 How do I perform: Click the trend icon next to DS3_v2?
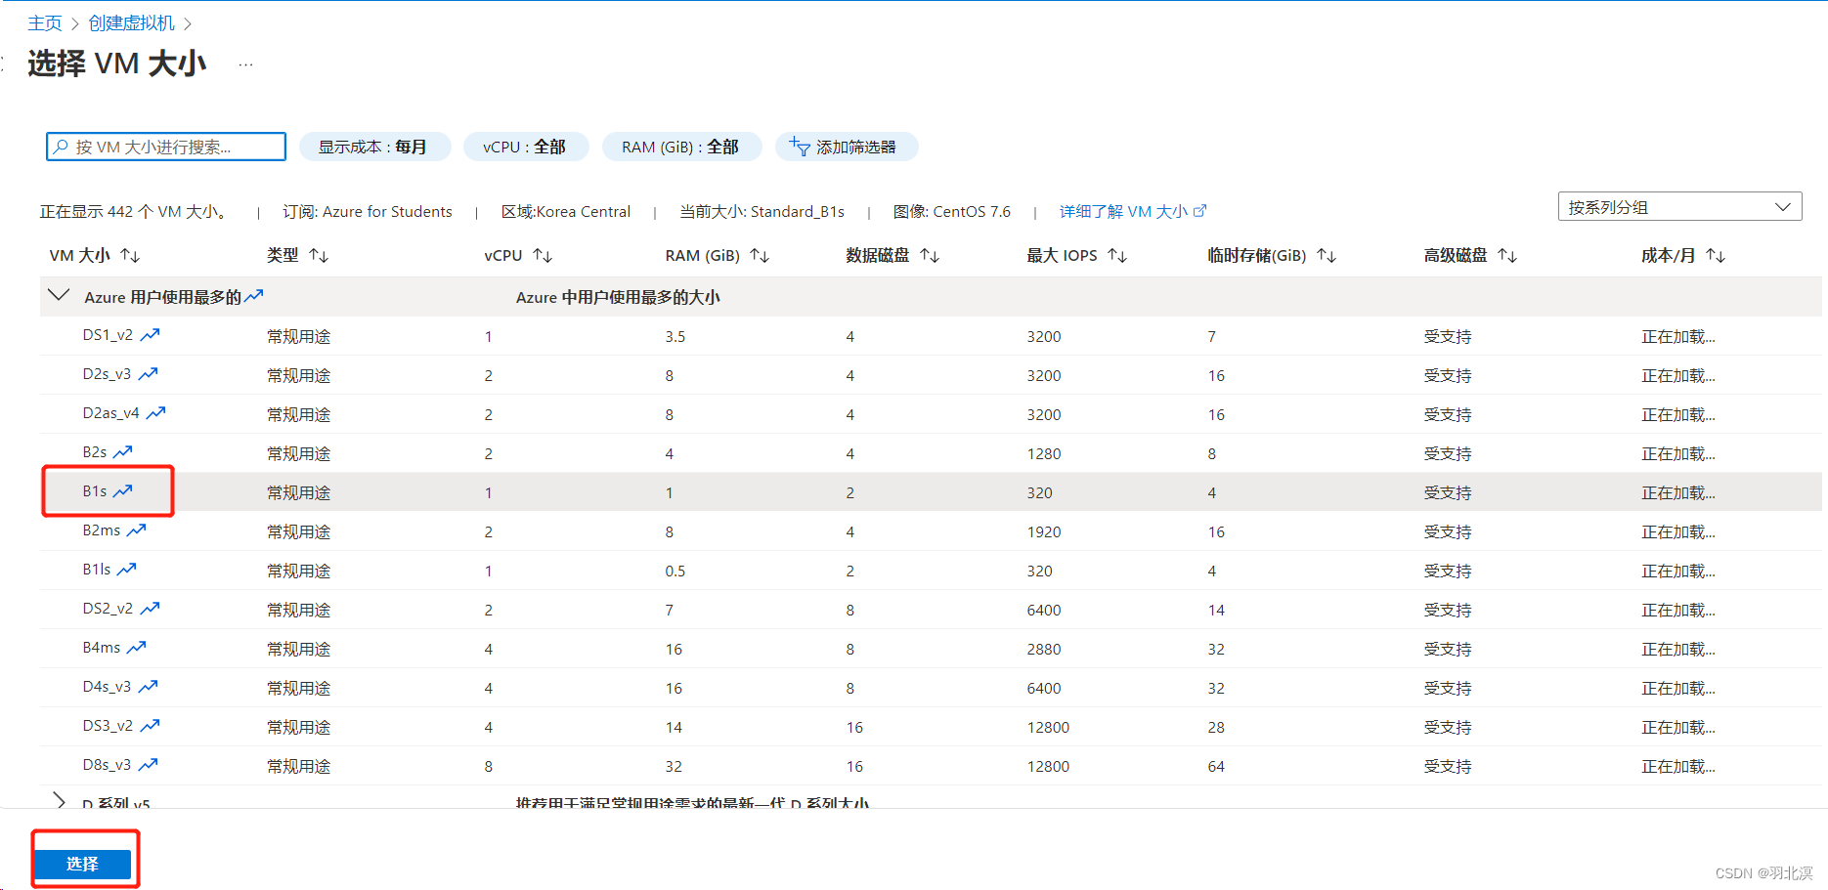(150, 726)
